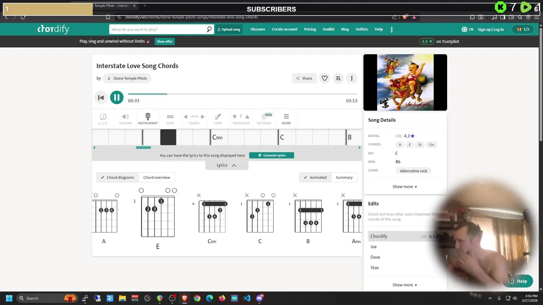This screenshot has height=305, width=543.
Task: Enable the Loop tool
Action: coord(170,119)
